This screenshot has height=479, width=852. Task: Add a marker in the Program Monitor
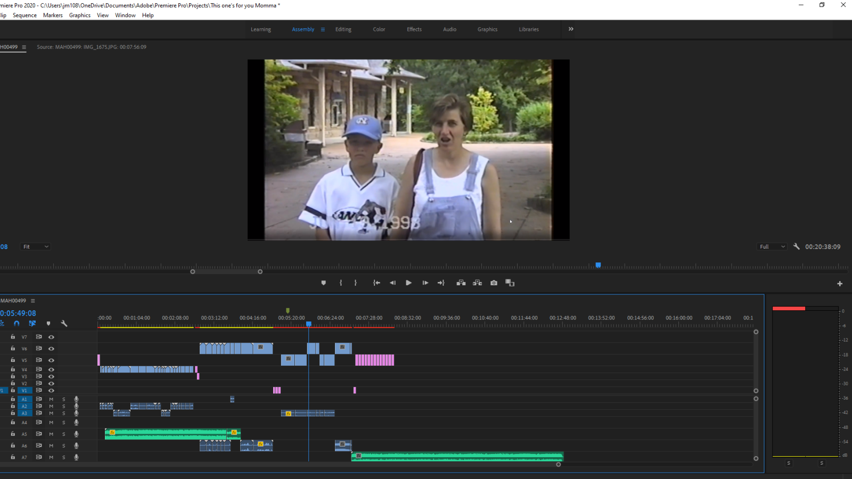(323, 283)
